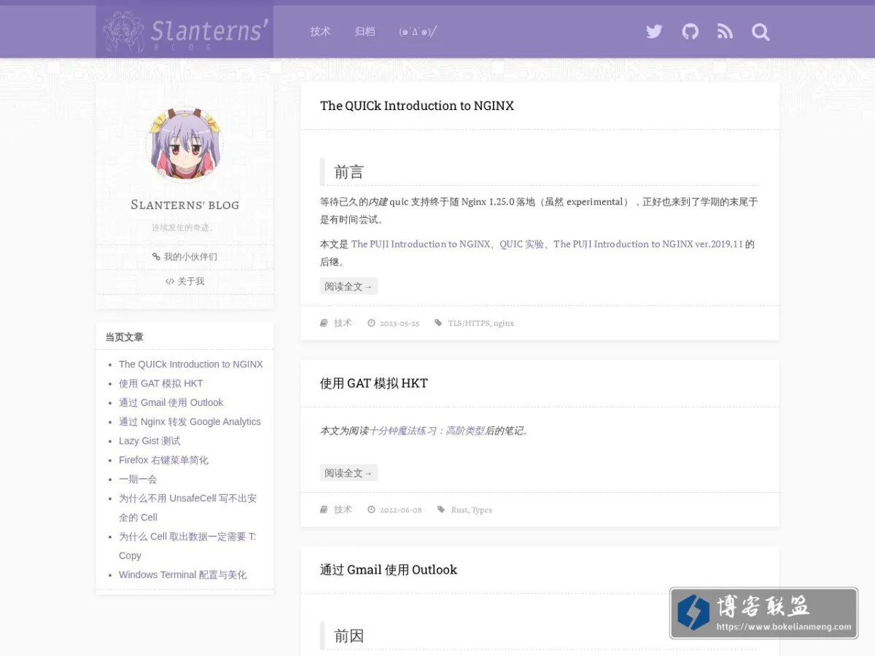Open the kaomoji face menu item

pos(418,31)
